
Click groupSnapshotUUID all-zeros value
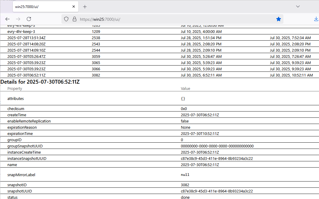[217, 146]
